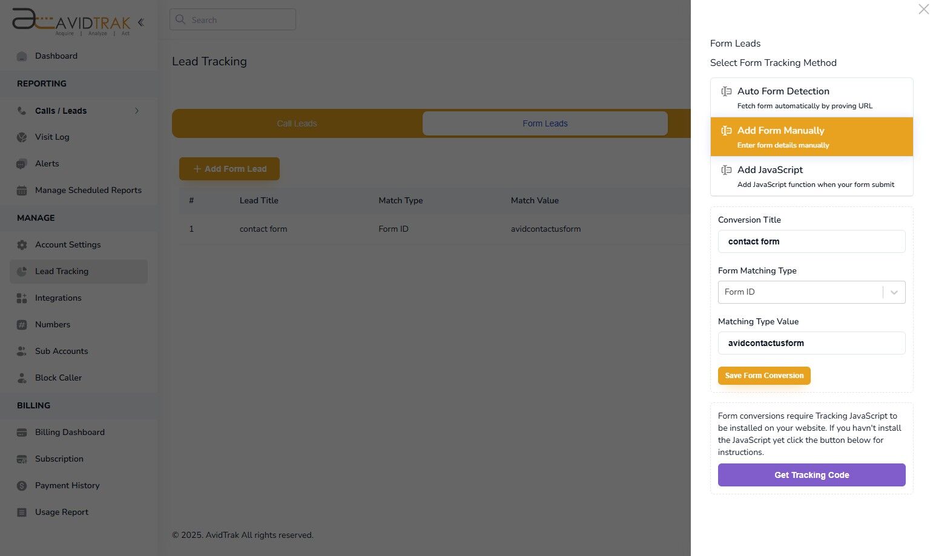Click the Auto Form Detection icon
This screenshot has height=556, width=933.
click(726, 91)
